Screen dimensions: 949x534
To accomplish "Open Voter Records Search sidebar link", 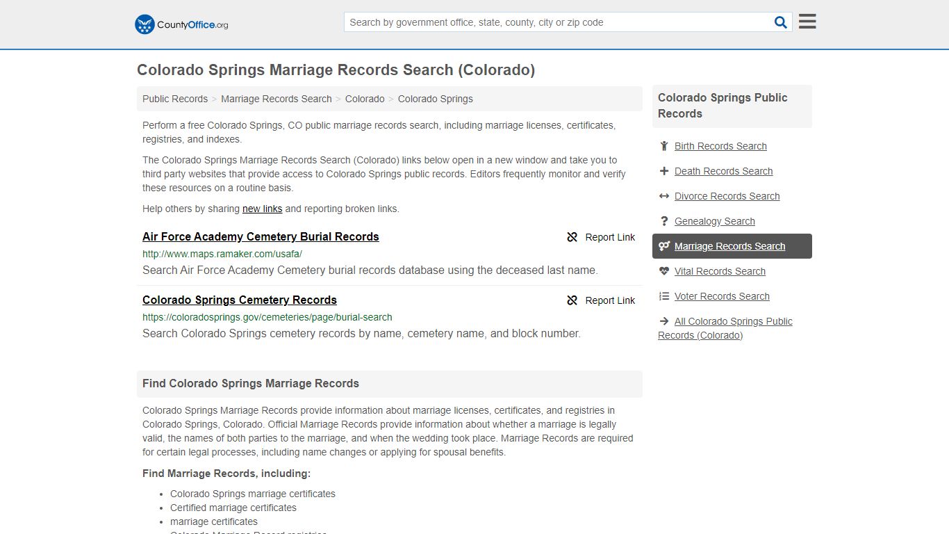I will click(x=722, y=296).
